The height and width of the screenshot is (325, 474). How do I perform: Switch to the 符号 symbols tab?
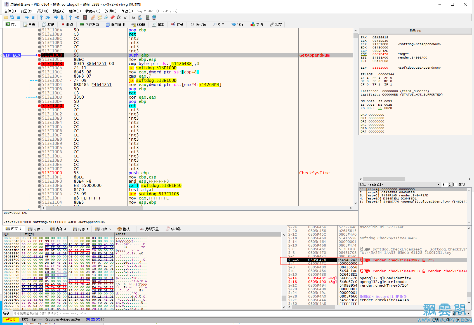coord(177,25)
